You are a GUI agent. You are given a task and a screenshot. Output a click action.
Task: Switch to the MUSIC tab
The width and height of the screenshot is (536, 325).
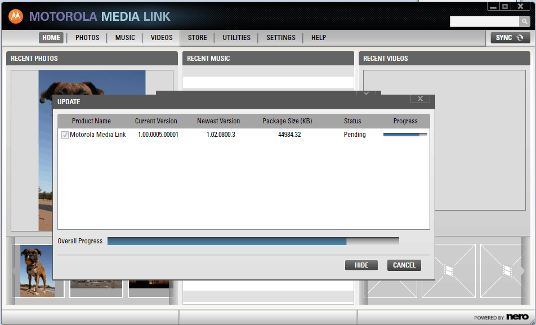click(125, 38)
